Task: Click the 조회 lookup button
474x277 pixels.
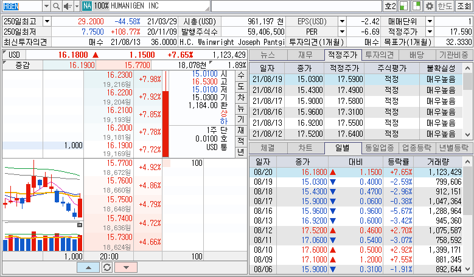Action: click(464, 6)
